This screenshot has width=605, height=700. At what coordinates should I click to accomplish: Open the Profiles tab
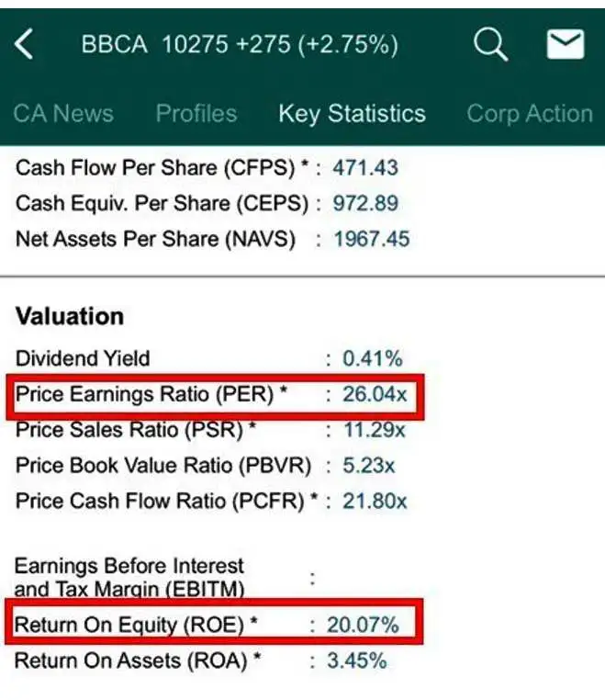(x=196, y=114)
